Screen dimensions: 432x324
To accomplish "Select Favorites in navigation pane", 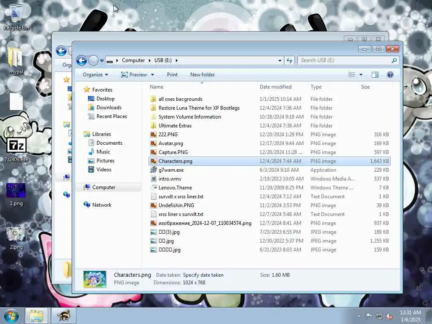I will (102, 89).
